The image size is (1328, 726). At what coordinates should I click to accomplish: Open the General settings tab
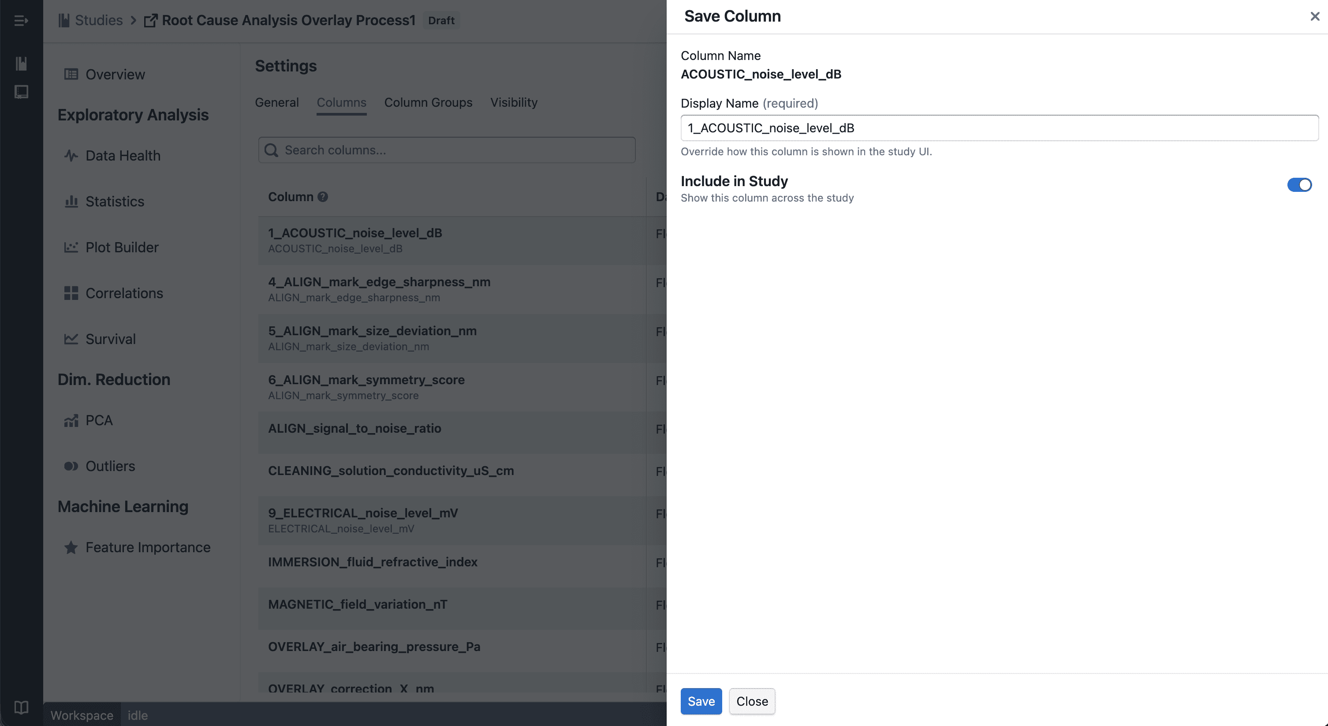tap(277, 103)
